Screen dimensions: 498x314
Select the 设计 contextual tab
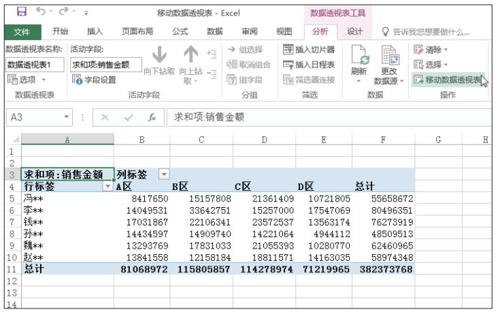pos(354,31)
